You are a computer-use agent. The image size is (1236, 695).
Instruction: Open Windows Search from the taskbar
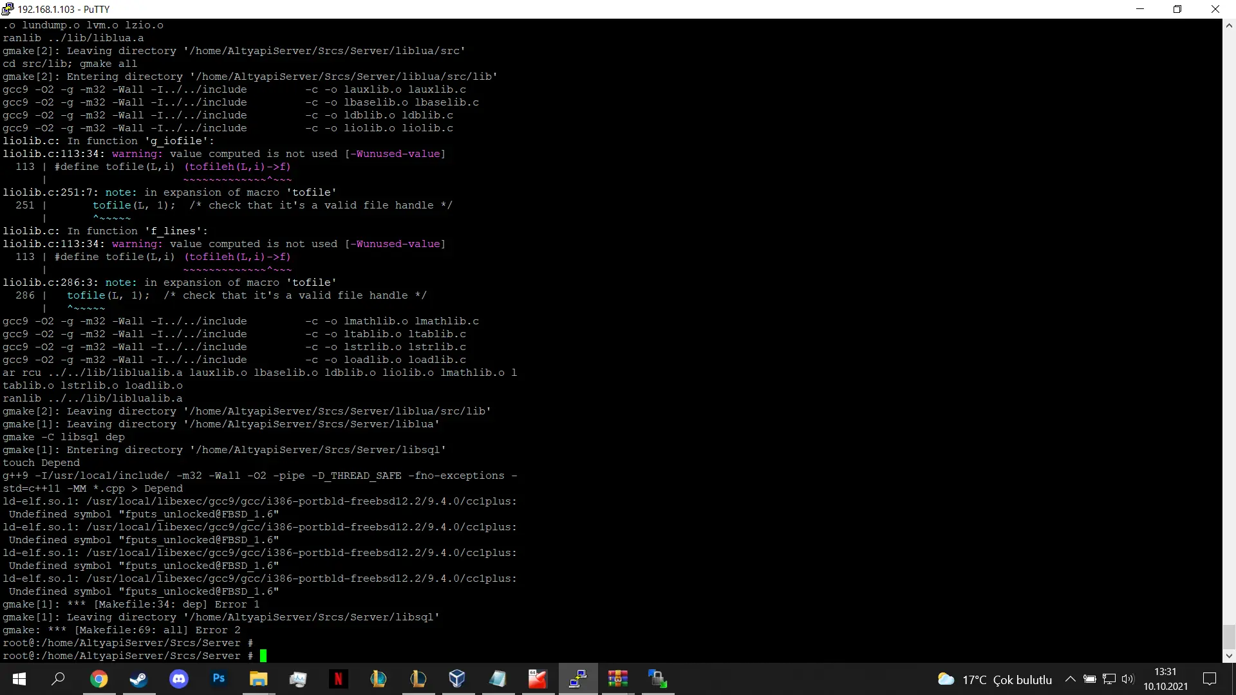59,679
